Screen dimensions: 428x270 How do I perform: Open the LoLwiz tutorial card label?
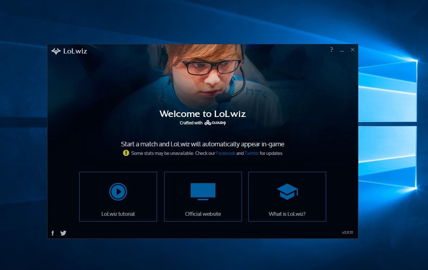(x=118, y=214)
